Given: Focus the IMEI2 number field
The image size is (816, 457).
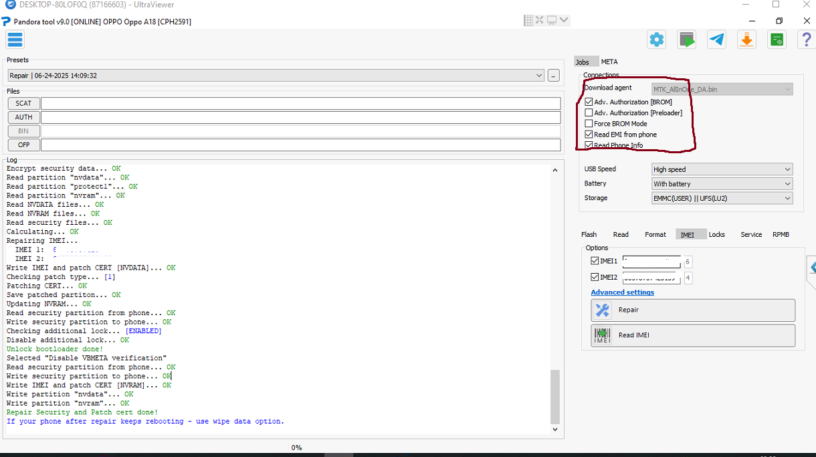Looking at the screenshot, I should point(651,278).
